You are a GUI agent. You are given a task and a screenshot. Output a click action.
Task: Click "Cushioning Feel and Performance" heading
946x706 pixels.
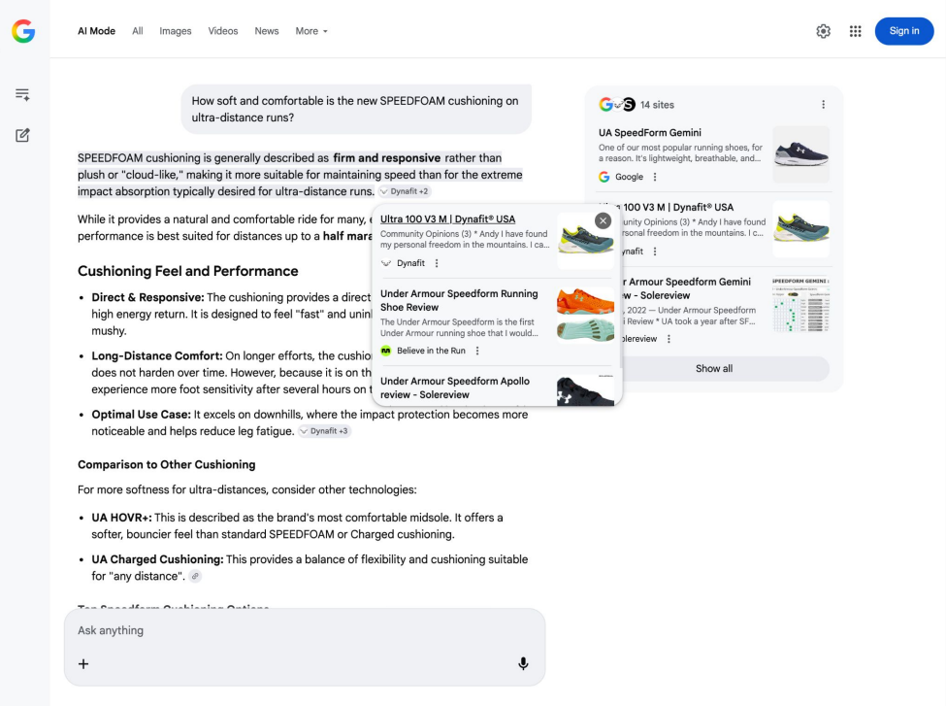click(x=187, y=271)
